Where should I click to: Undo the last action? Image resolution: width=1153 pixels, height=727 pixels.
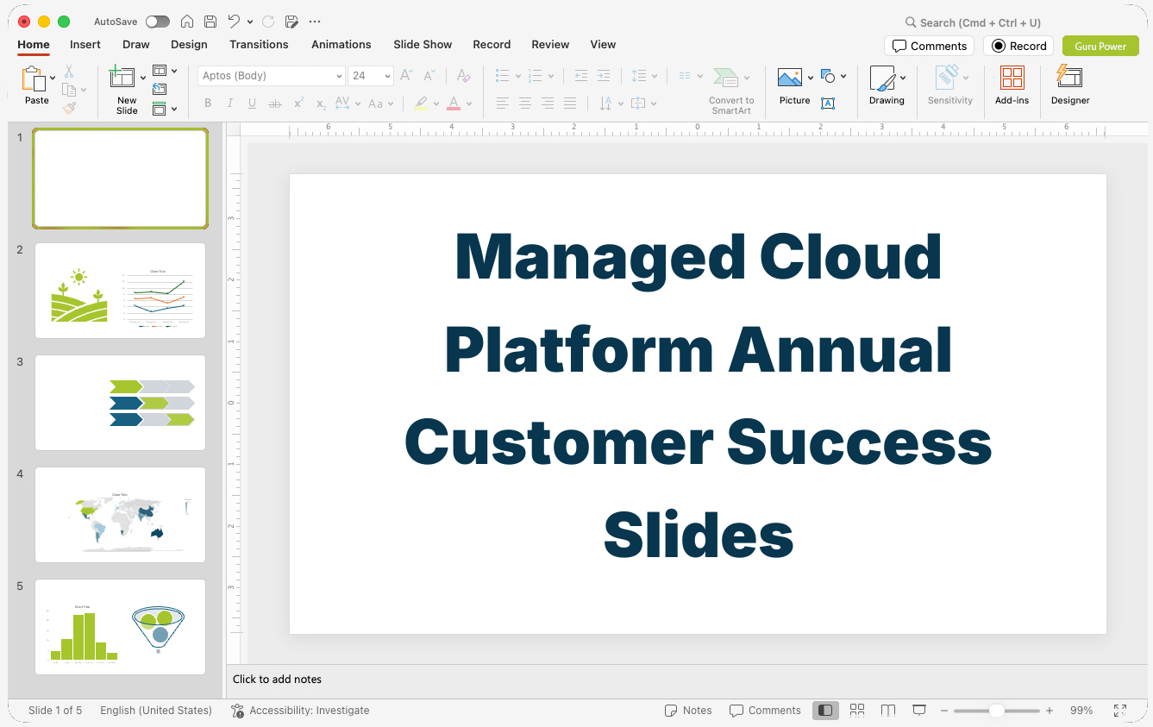point(235,22)
